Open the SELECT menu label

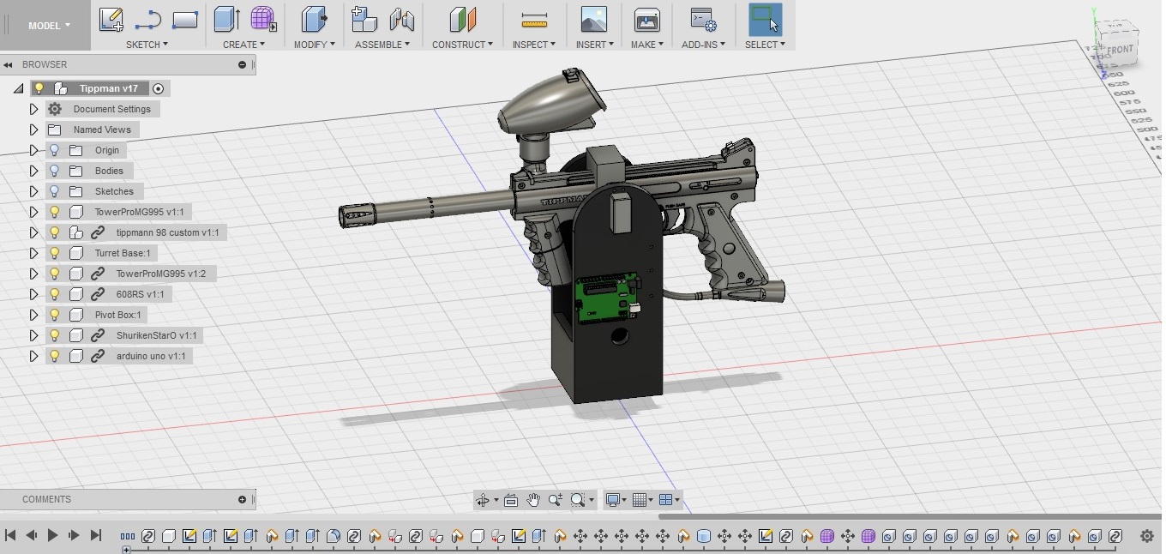tap(765, 45)
